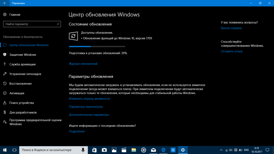
Task: Open Защитник Windows section
Action: [x=23, y=55]
